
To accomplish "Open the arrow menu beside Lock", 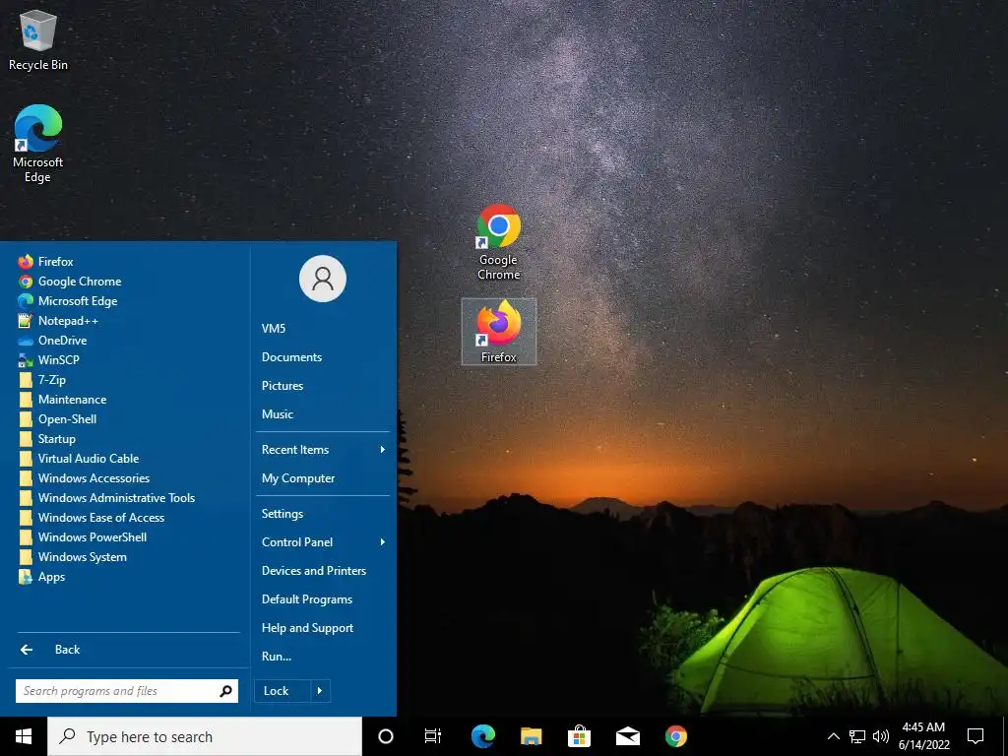I will pyautogui.click(x=320, y=691).
